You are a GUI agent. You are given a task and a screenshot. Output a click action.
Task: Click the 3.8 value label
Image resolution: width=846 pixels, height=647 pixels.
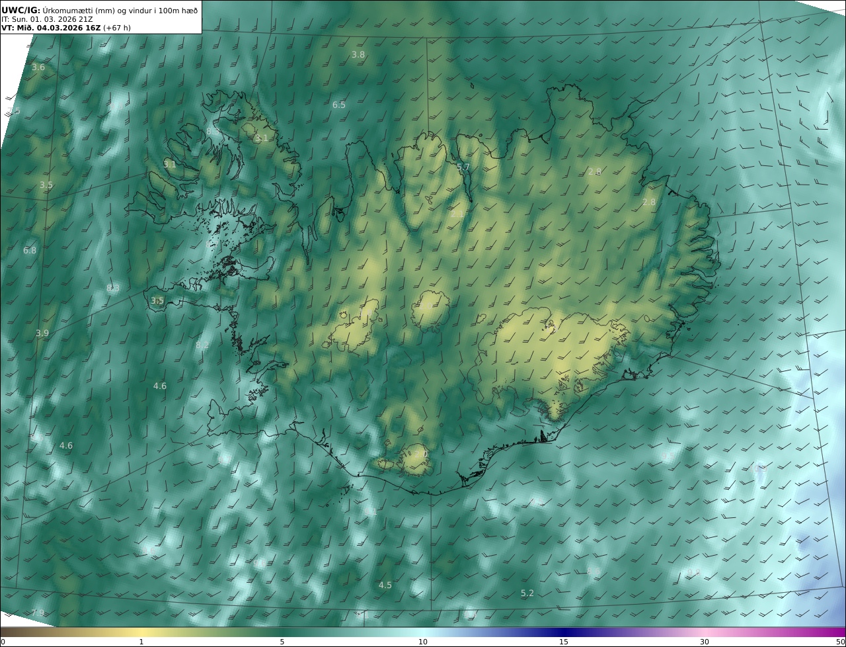point(358,55)
